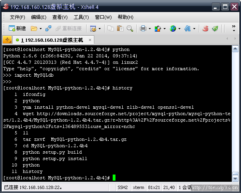Click the Xshell title bar app icon
The height and width of the screenshot is (193, 241).
pyautogui.click(x=6, y=6)
